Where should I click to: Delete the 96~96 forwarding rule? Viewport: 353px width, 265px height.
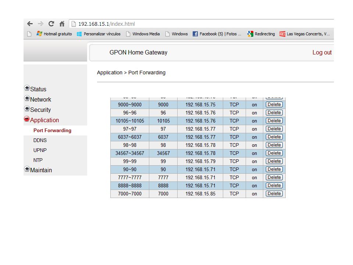[x=274, y=113]
